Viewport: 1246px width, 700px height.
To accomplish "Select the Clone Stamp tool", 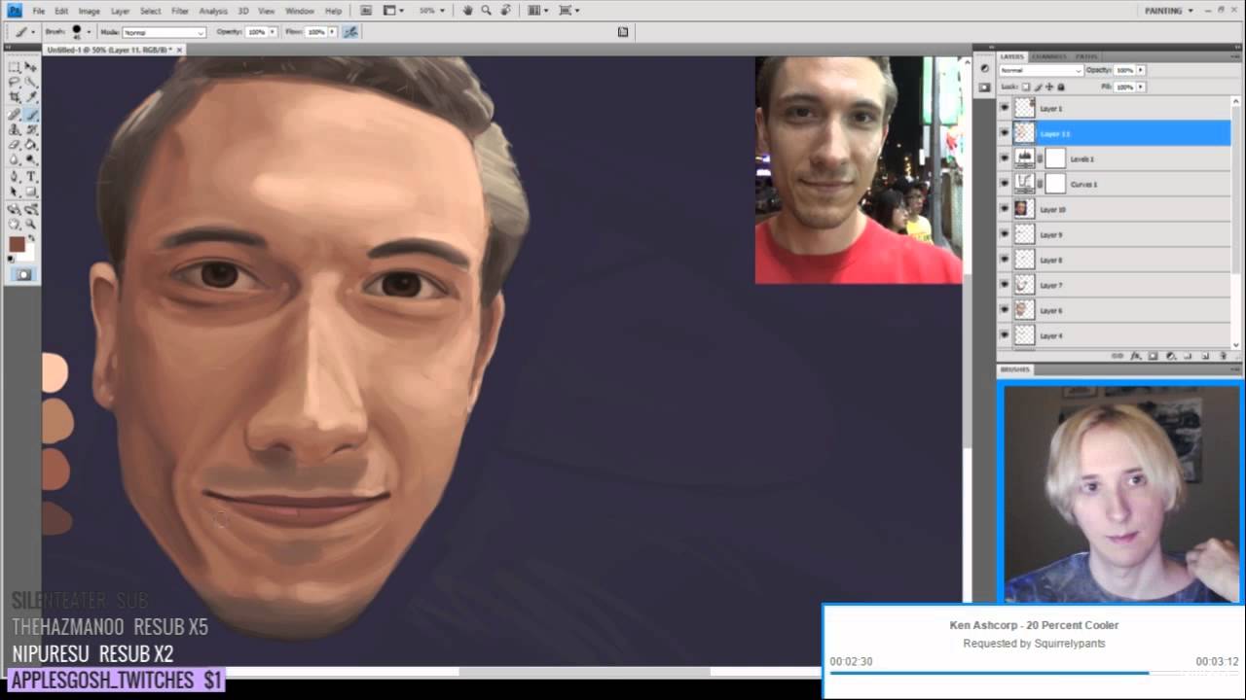I will (15, 129).
